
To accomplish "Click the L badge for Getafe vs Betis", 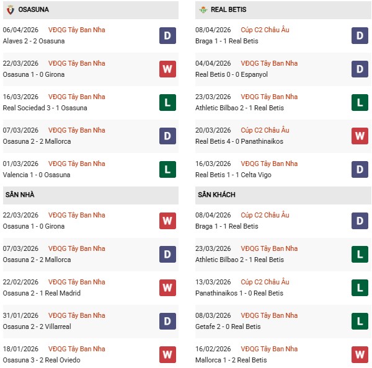I will 360,321.
